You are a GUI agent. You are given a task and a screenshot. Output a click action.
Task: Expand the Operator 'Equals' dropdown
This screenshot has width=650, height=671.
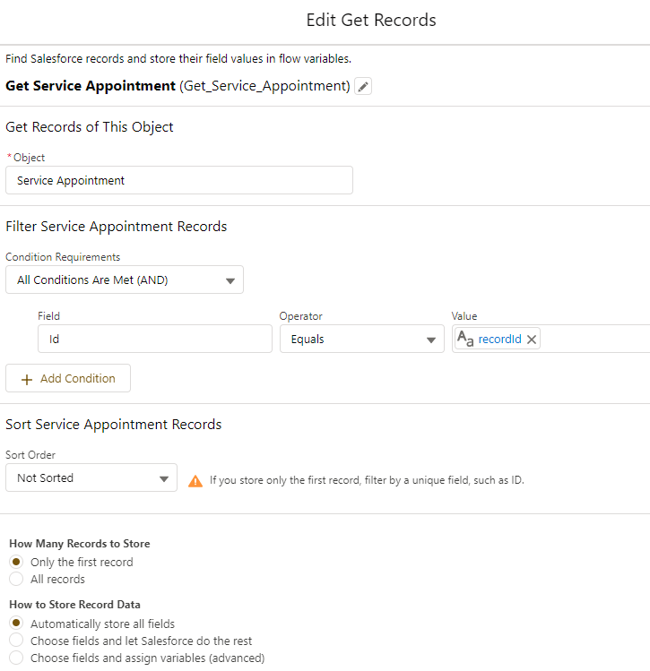pos(361,339)
